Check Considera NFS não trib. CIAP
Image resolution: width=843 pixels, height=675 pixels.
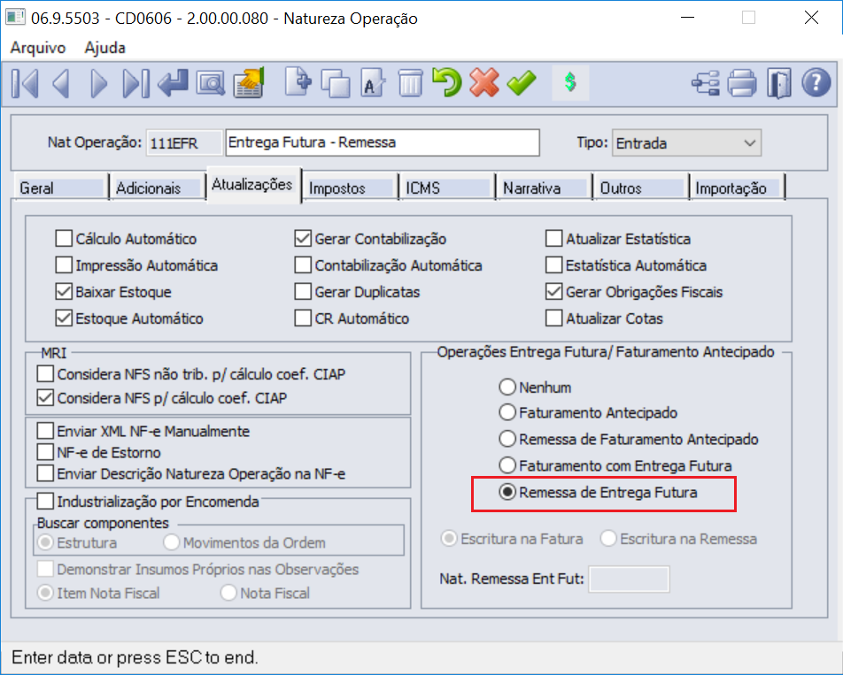point(46,373)
